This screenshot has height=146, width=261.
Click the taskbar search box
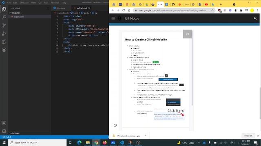point(37,142)
